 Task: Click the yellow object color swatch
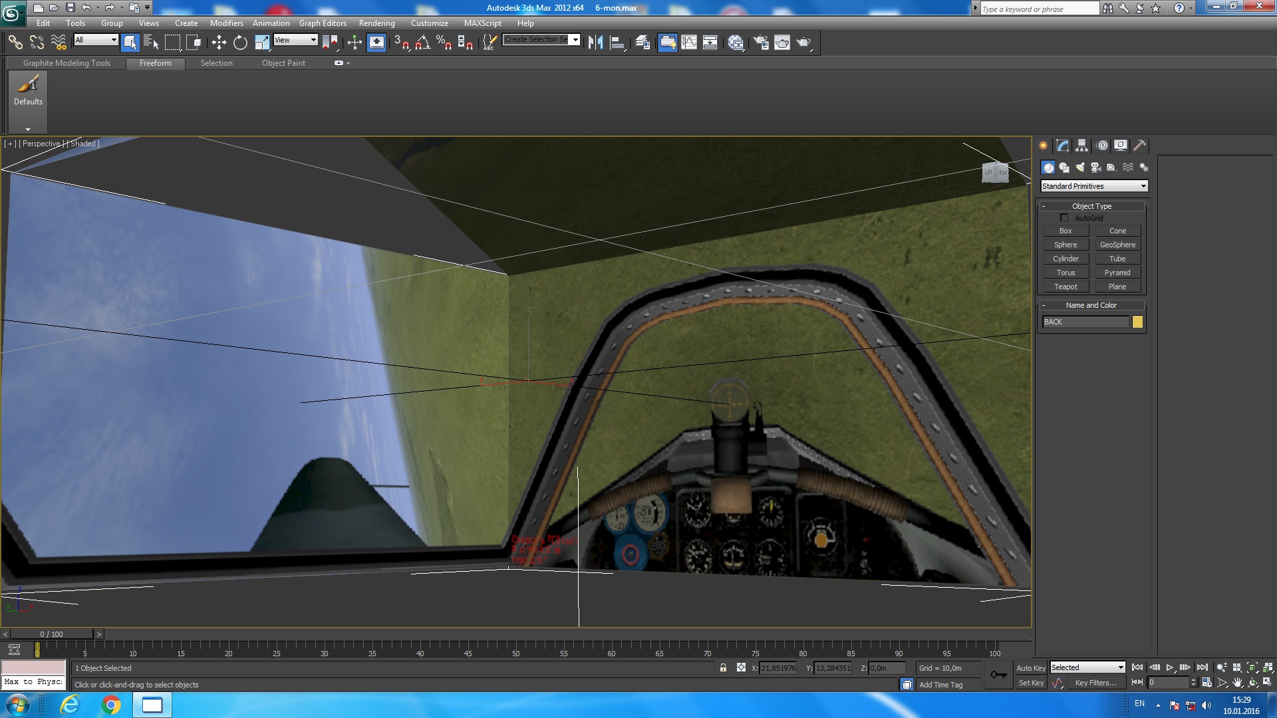(x=1137, y=322)
